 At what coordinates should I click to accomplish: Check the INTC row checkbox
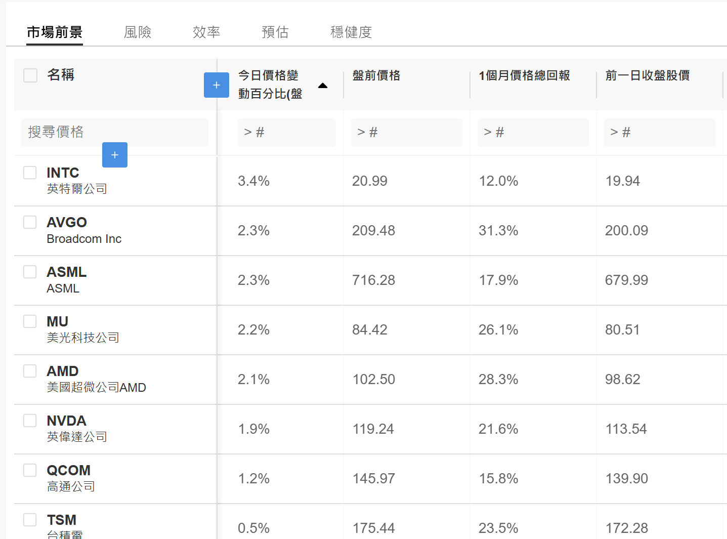tap(30, 173)
